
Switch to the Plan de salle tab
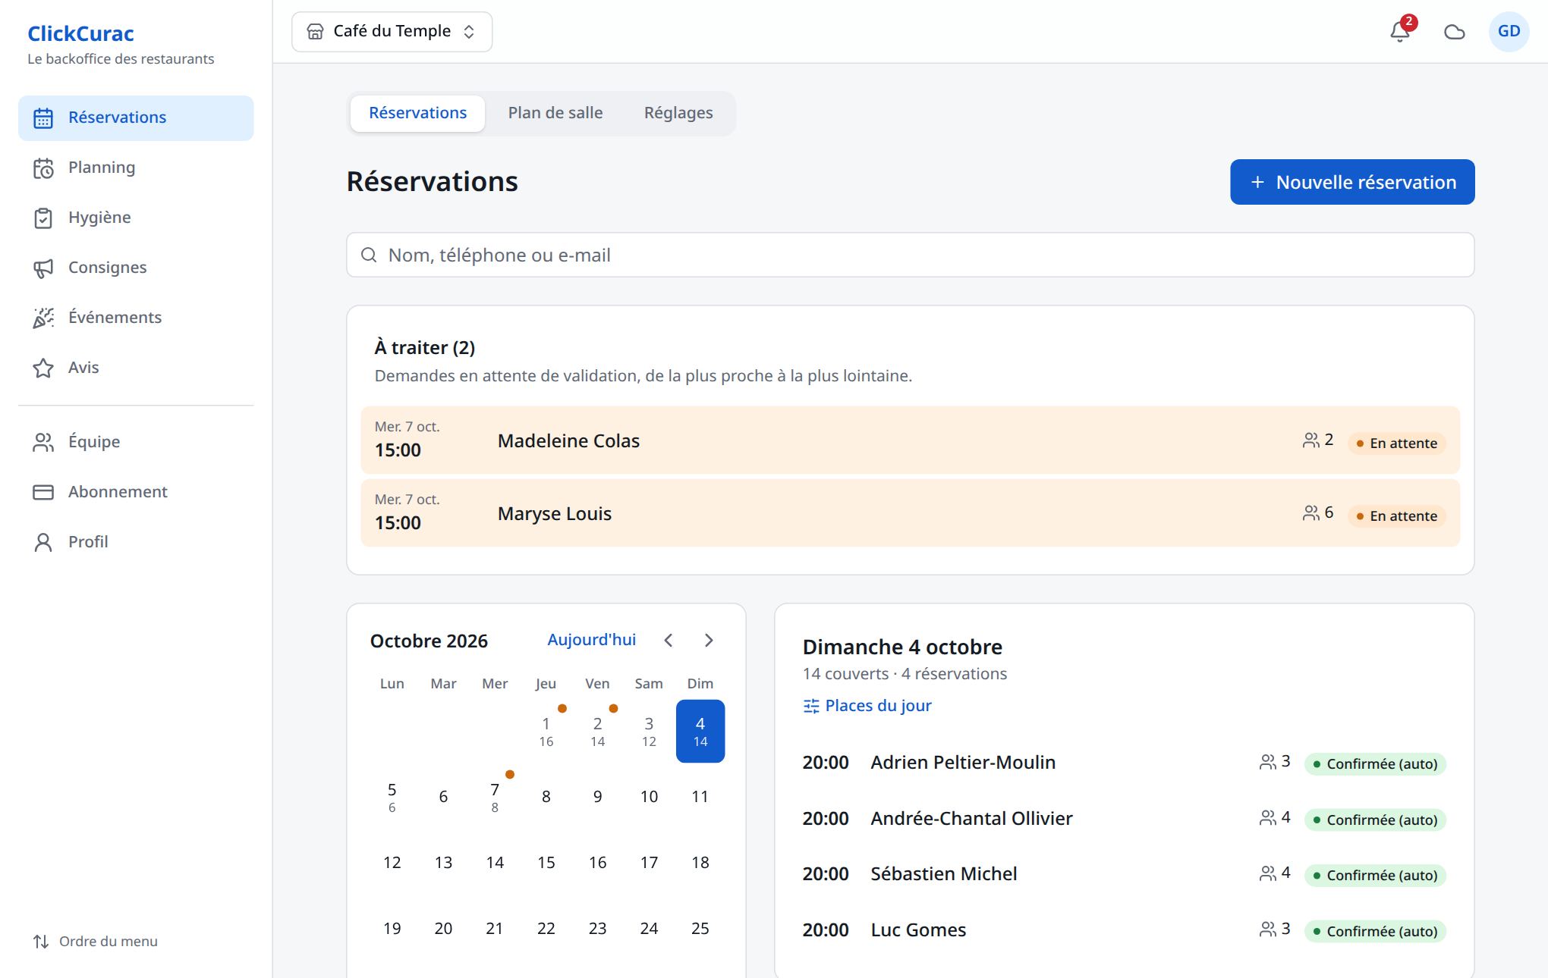coord(555,113)
